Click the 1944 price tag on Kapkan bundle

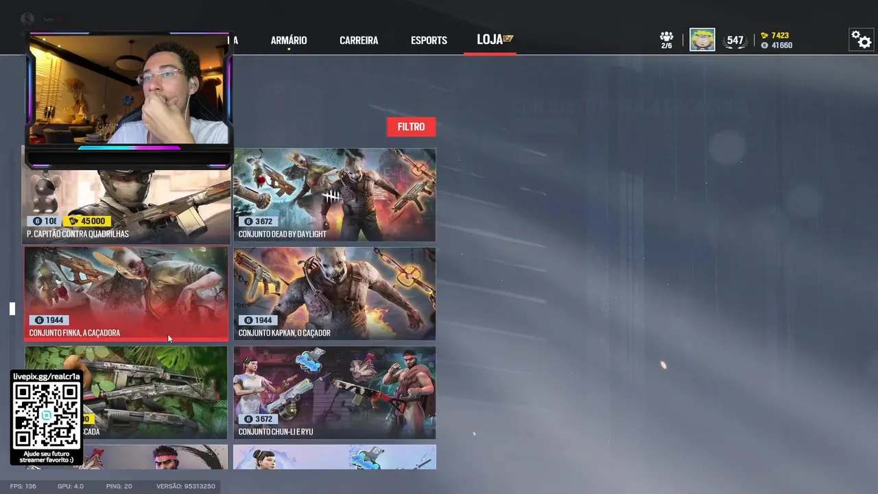click(x=258, y=320)
